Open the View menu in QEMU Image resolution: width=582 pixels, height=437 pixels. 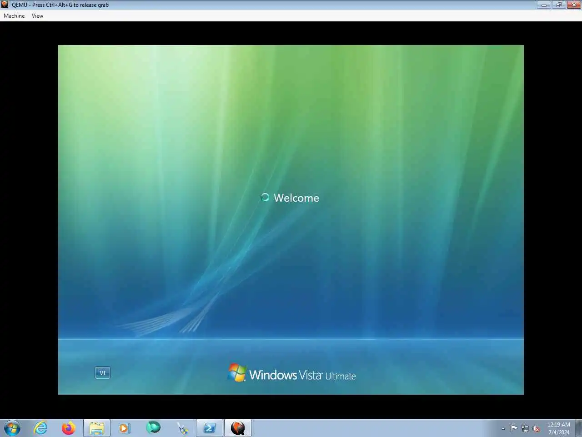point(37,16)
